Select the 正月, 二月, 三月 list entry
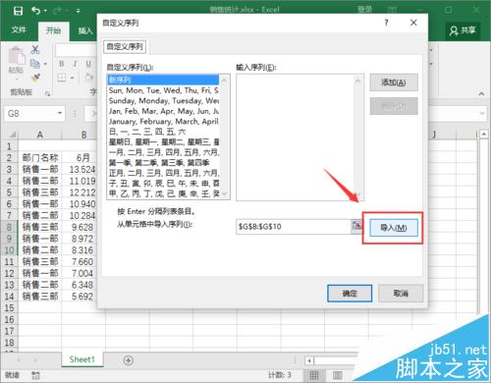 point(163,173)
